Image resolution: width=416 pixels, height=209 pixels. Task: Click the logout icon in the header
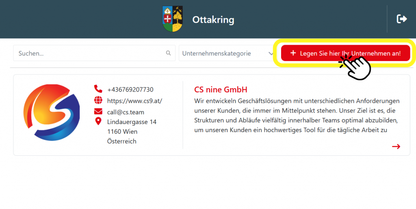[401, 19]
